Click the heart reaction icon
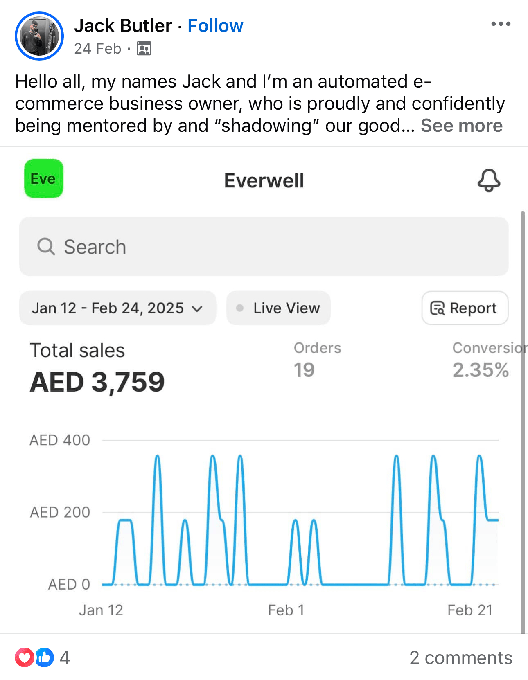 pyautogui.click(x=25, y=657)
